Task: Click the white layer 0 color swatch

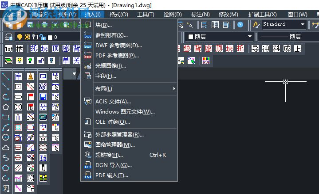Action: 50,37
